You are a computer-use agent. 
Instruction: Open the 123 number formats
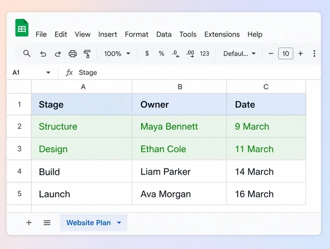pos(205,53)
